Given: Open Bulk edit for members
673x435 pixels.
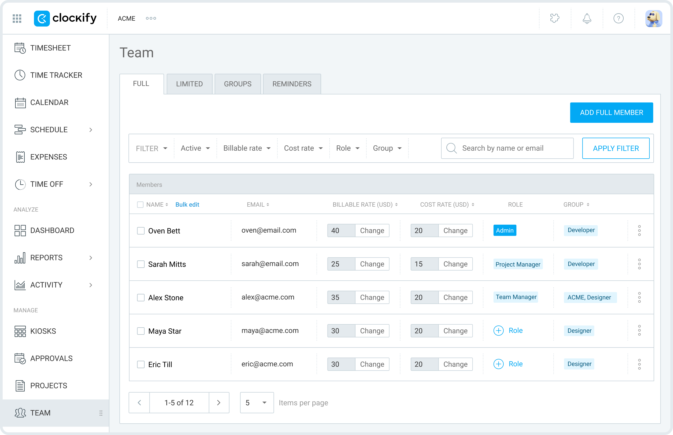Looking at the screenshot, I should (187, 204).
